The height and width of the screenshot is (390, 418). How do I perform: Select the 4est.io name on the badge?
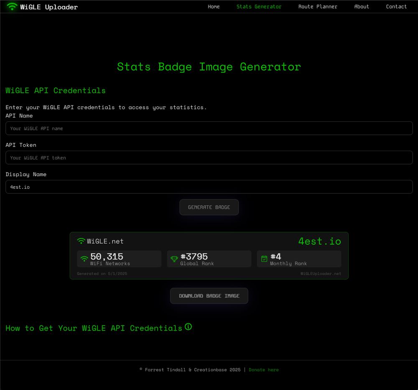[x=319, y=241]
